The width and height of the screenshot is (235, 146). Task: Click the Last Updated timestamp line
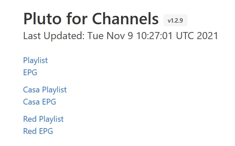click(x=121, y=36)
